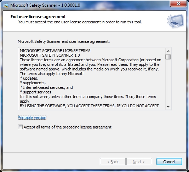
Task: Open the Printable version link
Action: 32,117
